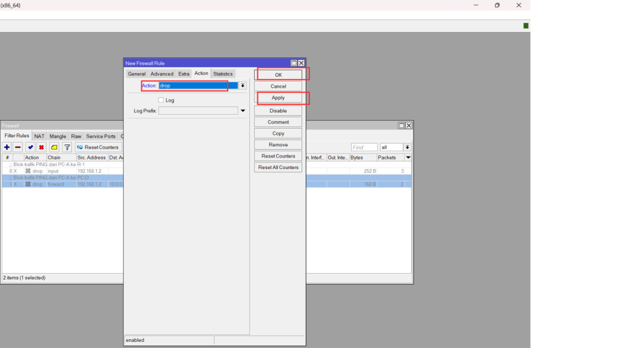
Task: Click the blue plus add rule icon
Action: 7,147
